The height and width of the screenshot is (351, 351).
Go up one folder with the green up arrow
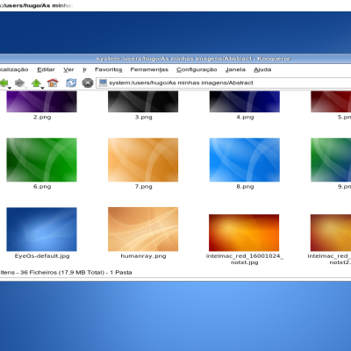pos(36,82)
